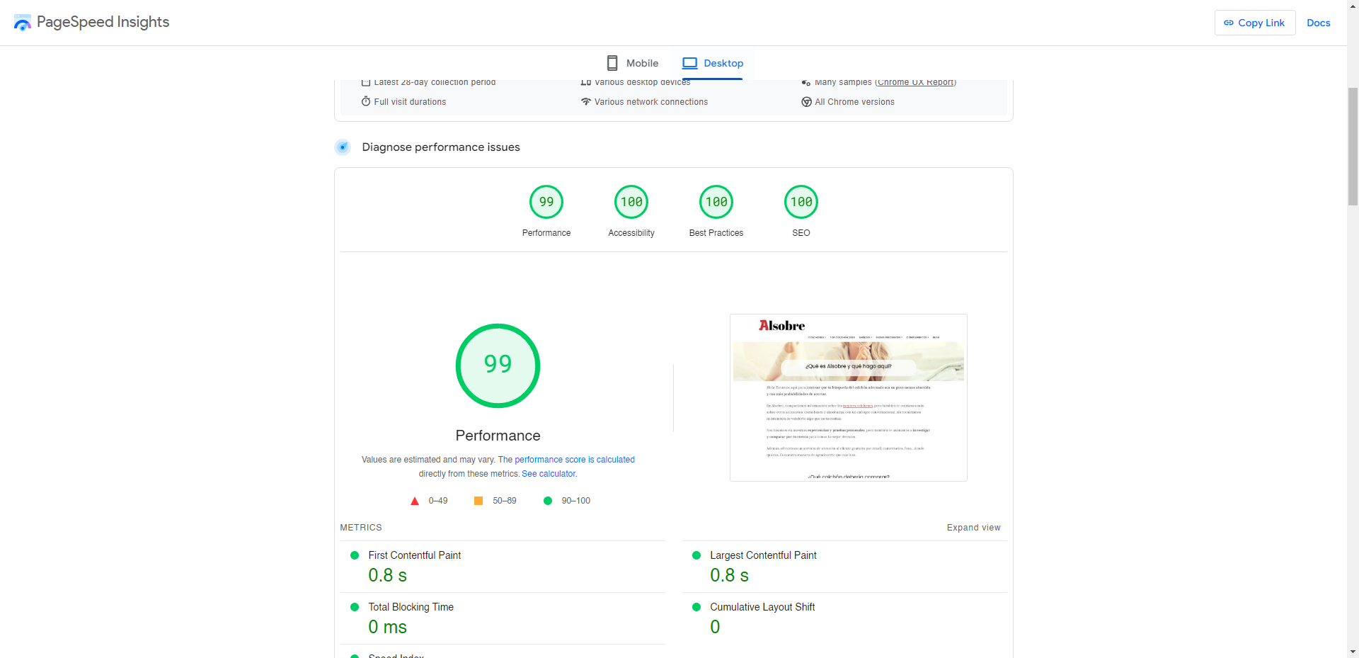The width and height of the screenshot is (1359, 658).
Task: Click the vertical scrollbar thumb
Action: point(1353,147)
